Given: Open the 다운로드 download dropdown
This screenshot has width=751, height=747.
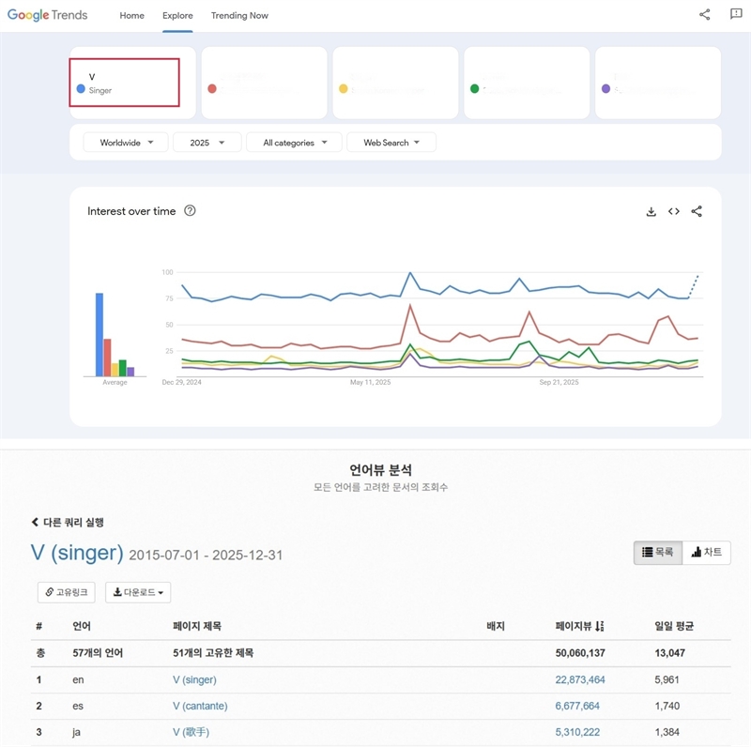Looking at the screenshot, I should 137,592.
